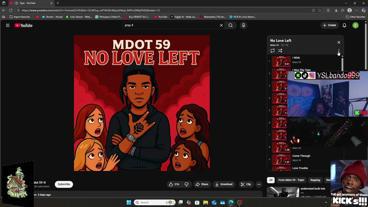Viewport: 368px width, 207px height.
Task: Open more actions below the video
Action: pos(259,184)
